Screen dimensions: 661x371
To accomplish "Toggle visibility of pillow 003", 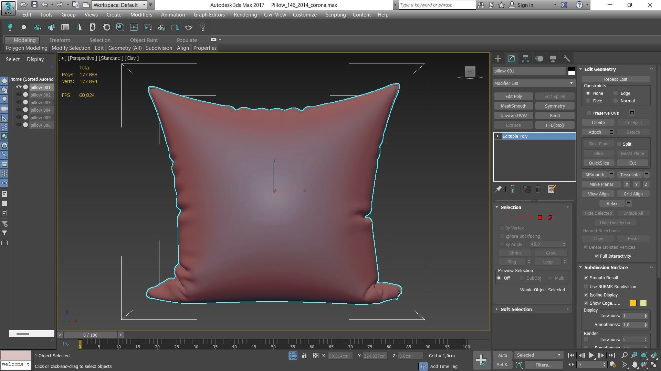I will pos(19,102).
